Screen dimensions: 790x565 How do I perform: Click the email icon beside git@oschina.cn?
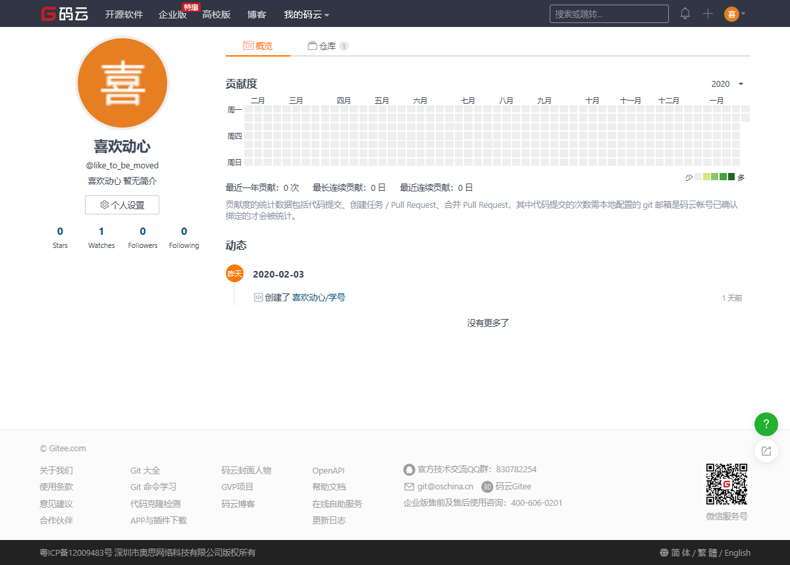point(409,487)
